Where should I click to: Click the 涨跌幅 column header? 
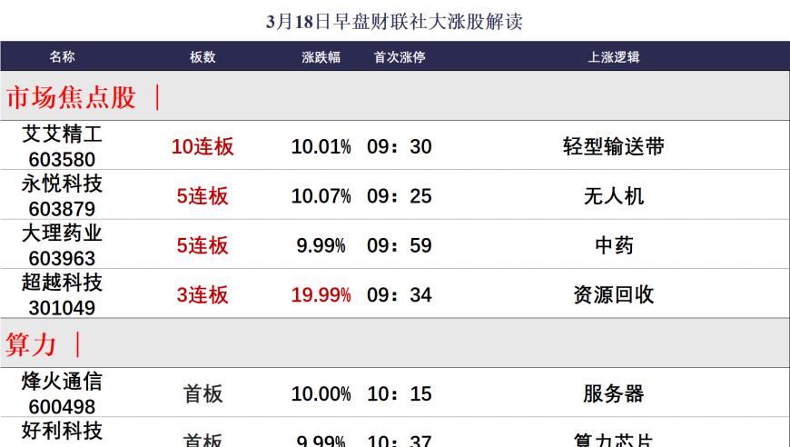[x=321, y=56]
